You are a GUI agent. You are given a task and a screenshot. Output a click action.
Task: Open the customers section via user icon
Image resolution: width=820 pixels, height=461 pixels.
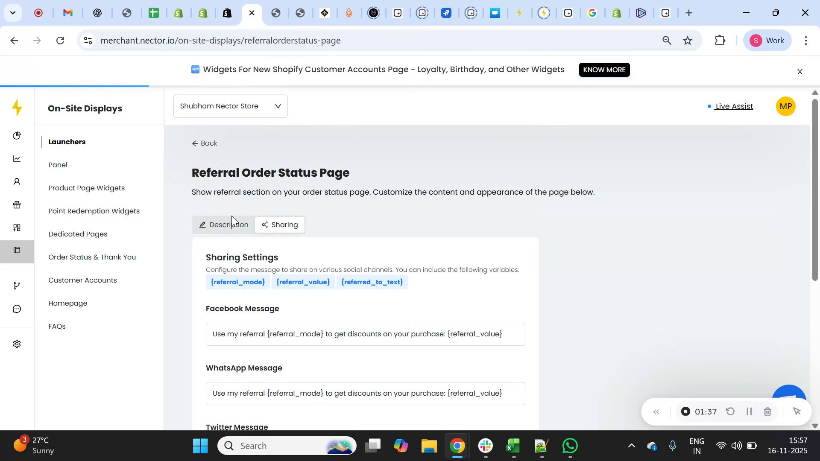pyautogui.click(x=17, y=181)
